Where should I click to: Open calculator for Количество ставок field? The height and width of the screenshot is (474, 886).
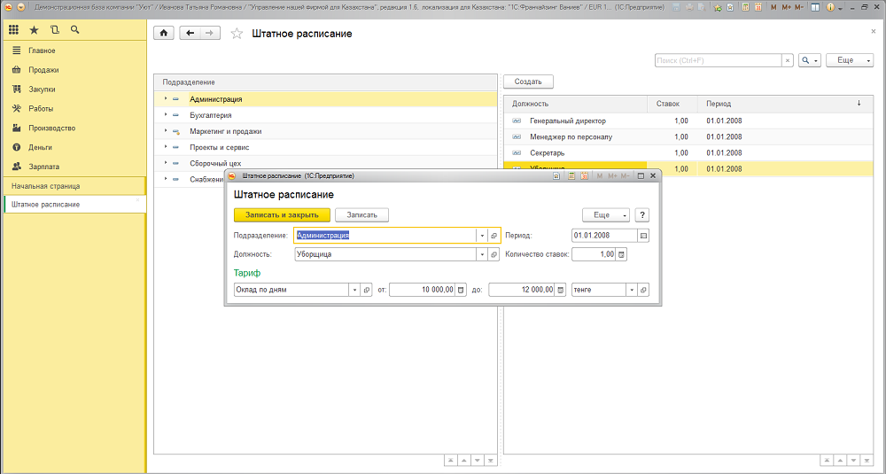pos(621,254)
